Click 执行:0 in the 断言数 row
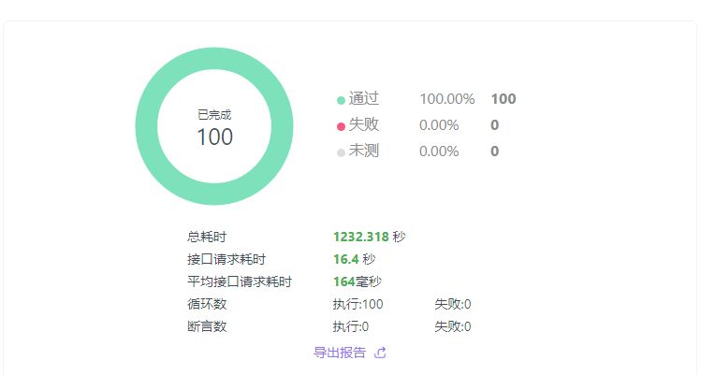Viewport: 701px width, 375px height. (x=350, y=326)
